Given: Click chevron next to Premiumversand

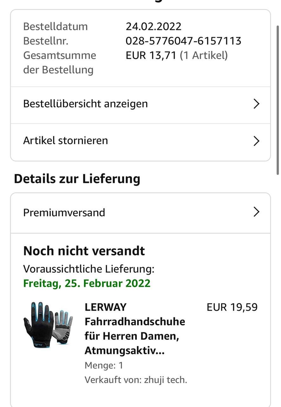Looking at the screenshot, I should pos(256,212).
